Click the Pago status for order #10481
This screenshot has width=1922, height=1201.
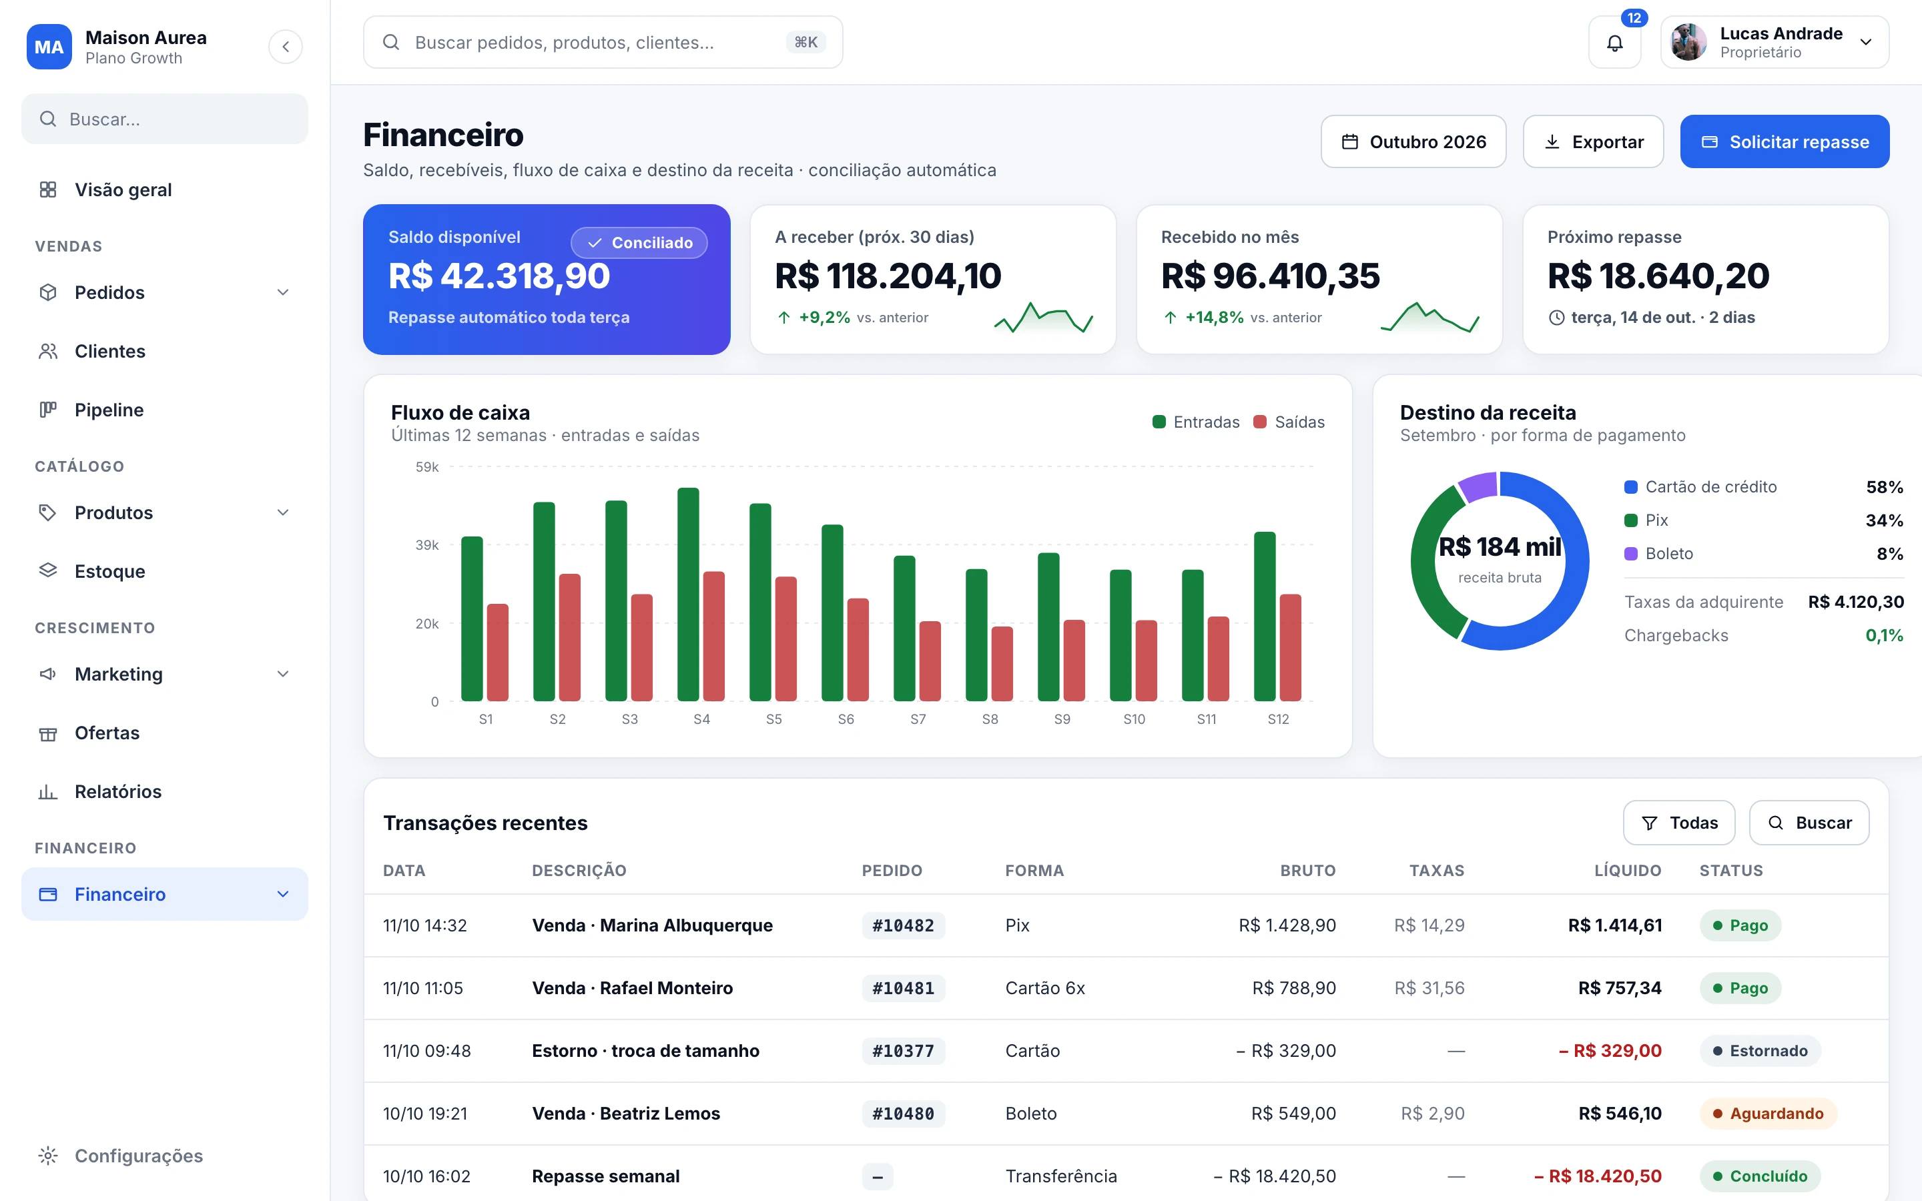pyautogui.click(x=1740, y=988)
